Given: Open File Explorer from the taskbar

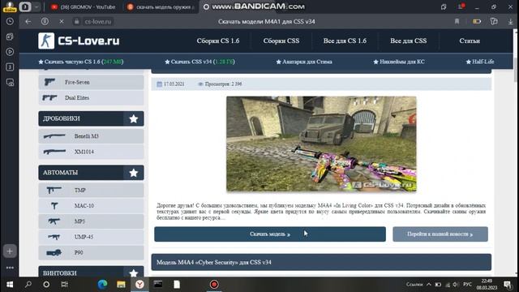Looking at the screenshot, I should point(121,285).
